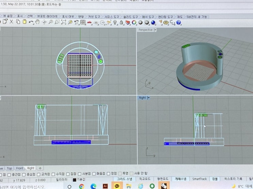The width and height of the screenshot is (253, 189).
Task: Click the black layer color swatch
Action: [74, 180]
